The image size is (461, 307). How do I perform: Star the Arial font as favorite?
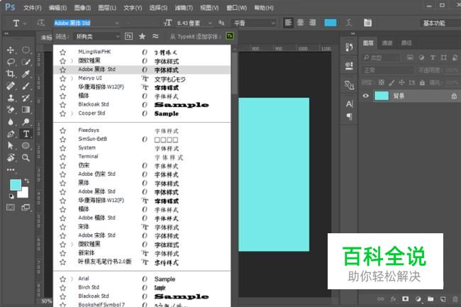click(62, 279)
